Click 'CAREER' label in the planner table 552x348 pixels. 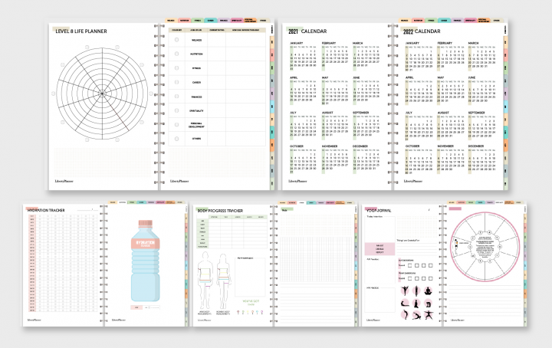point(196,82)
